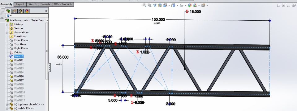
Task: Click the scrollbar up arrow in tree
Action: [x=47, y=20]
